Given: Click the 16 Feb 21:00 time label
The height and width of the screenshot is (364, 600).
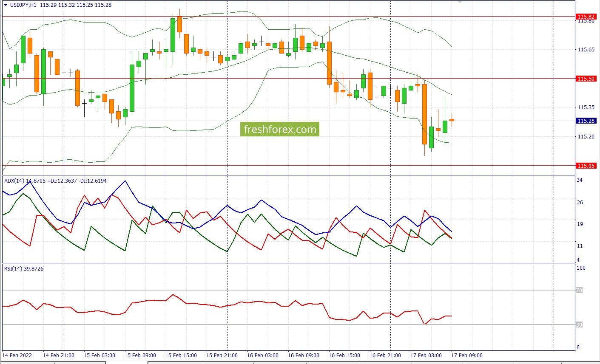Looking at the screenshot, I should [x=385, y=356].
